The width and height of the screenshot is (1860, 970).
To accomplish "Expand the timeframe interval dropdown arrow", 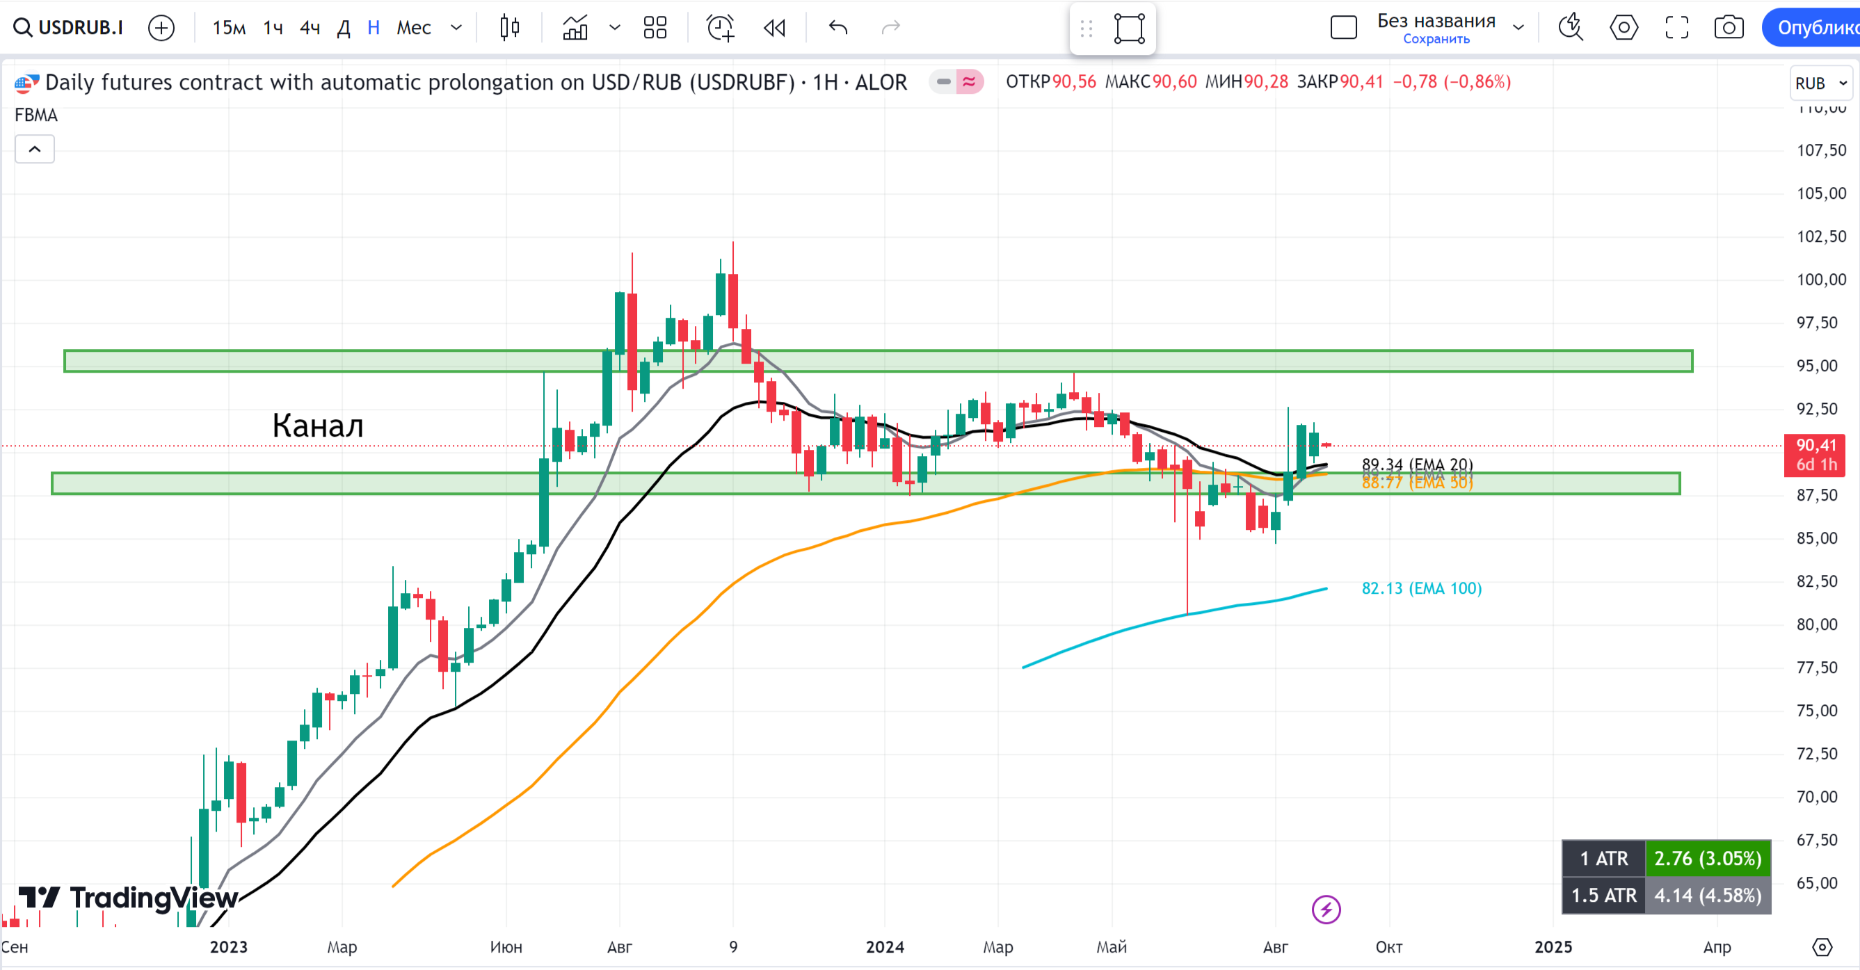I will [456, 28].
